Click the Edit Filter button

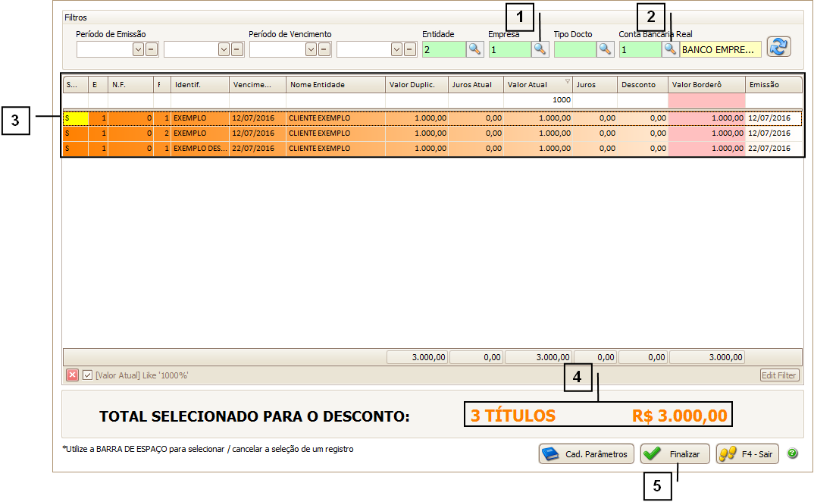coord(779,375)
